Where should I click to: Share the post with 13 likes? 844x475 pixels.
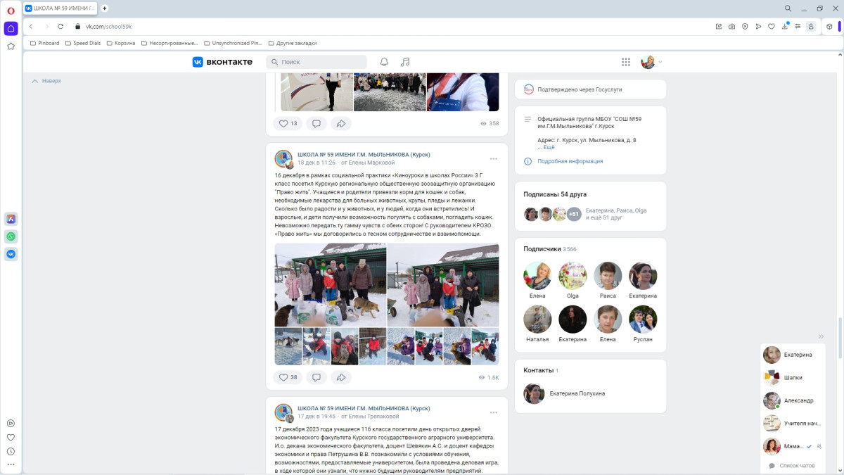point(341,123)
